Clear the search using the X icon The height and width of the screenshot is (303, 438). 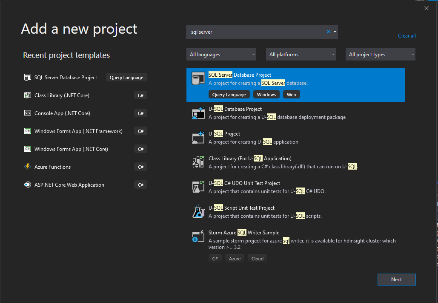(328, 32)
